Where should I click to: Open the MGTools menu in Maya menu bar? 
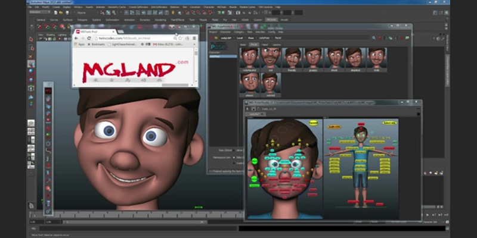click(222, 7)
